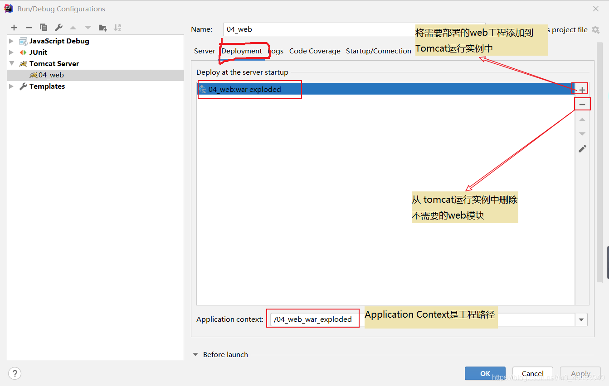Expand JavaScript Debug tree node

pos(11,41)
